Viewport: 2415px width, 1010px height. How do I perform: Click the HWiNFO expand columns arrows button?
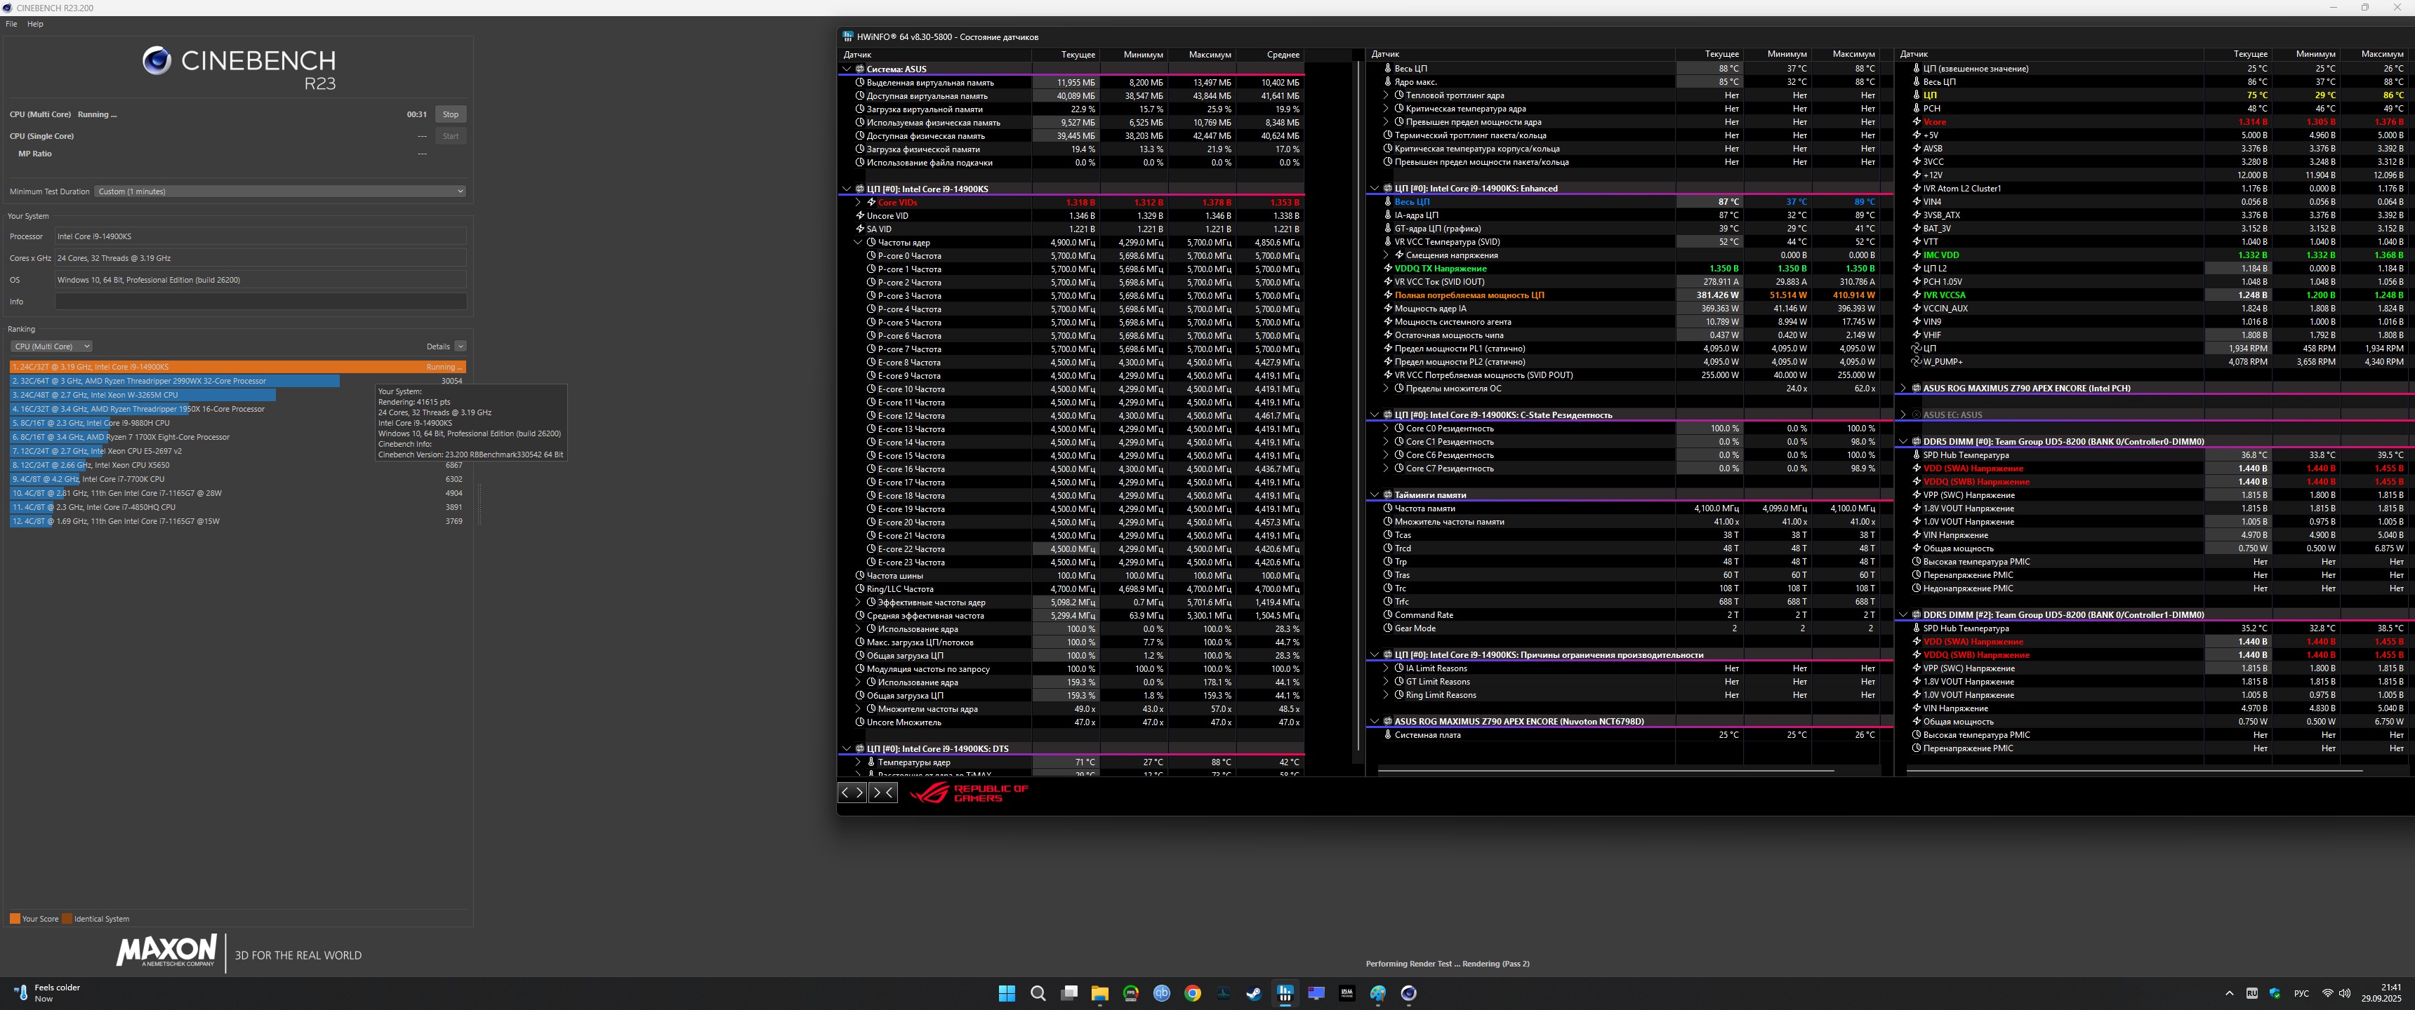[x=852, y=793]
